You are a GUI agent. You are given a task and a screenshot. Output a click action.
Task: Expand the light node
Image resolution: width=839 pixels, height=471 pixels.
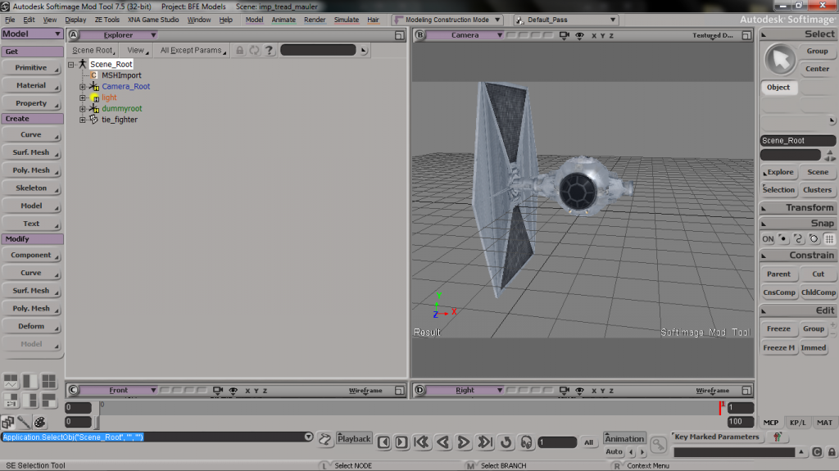83,98
